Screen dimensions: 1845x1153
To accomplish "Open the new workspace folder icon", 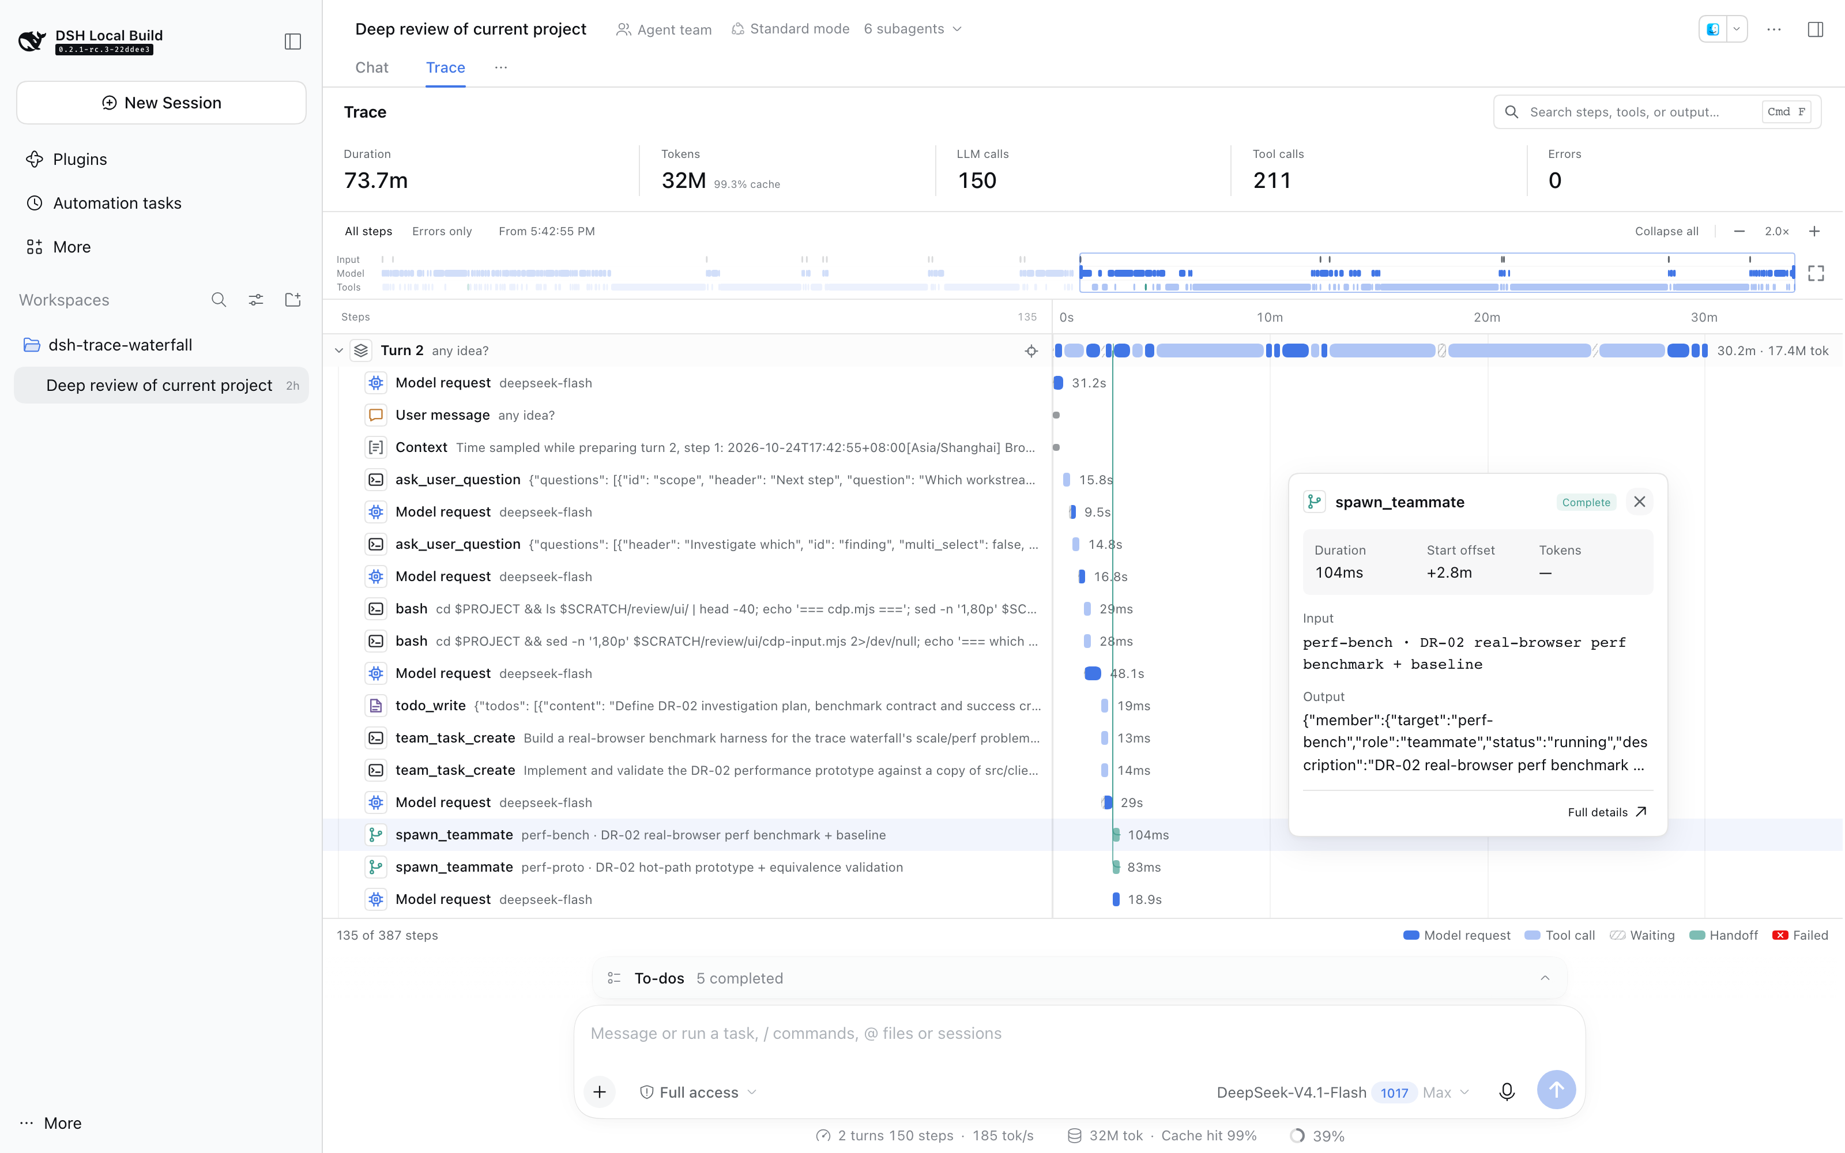I will pos(293,300).
